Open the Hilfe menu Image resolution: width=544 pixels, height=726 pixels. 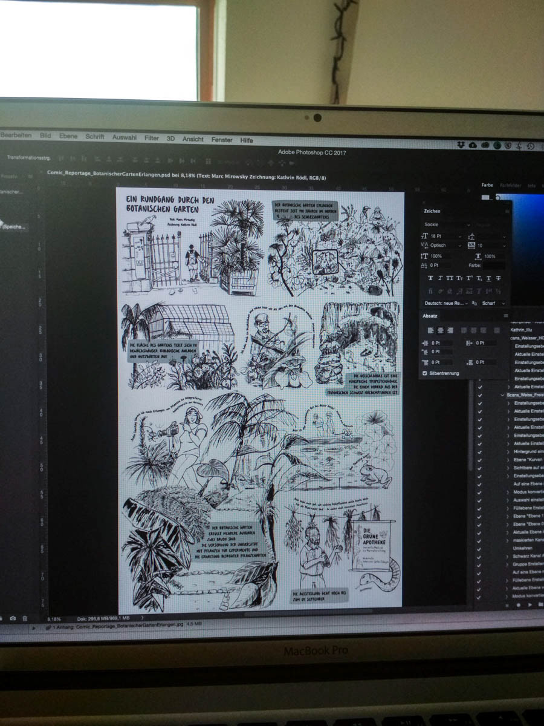pyautogui.click(x=247, y=140)
